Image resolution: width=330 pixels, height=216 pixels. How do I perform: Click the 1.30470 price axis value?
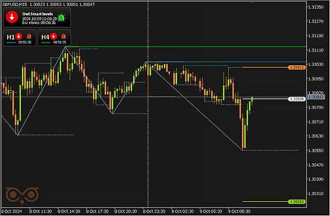click(316, 165)
